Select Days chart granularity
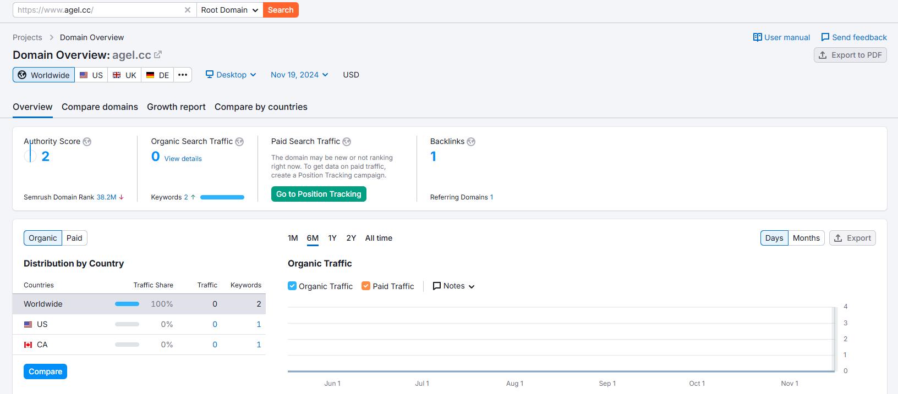The width and height of the screenshot is (898, 394). click(x=774, y=238)
